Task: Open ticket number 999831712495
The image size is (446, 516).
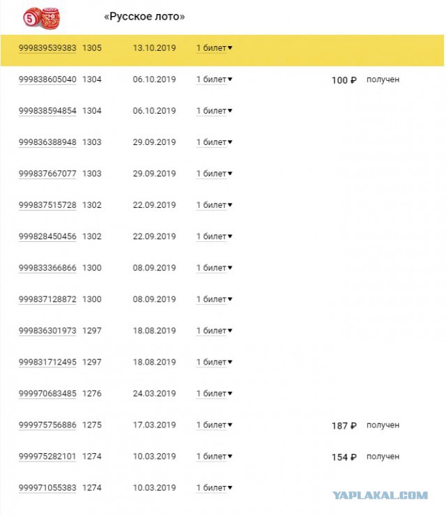Action: click(x=47, y=362)
